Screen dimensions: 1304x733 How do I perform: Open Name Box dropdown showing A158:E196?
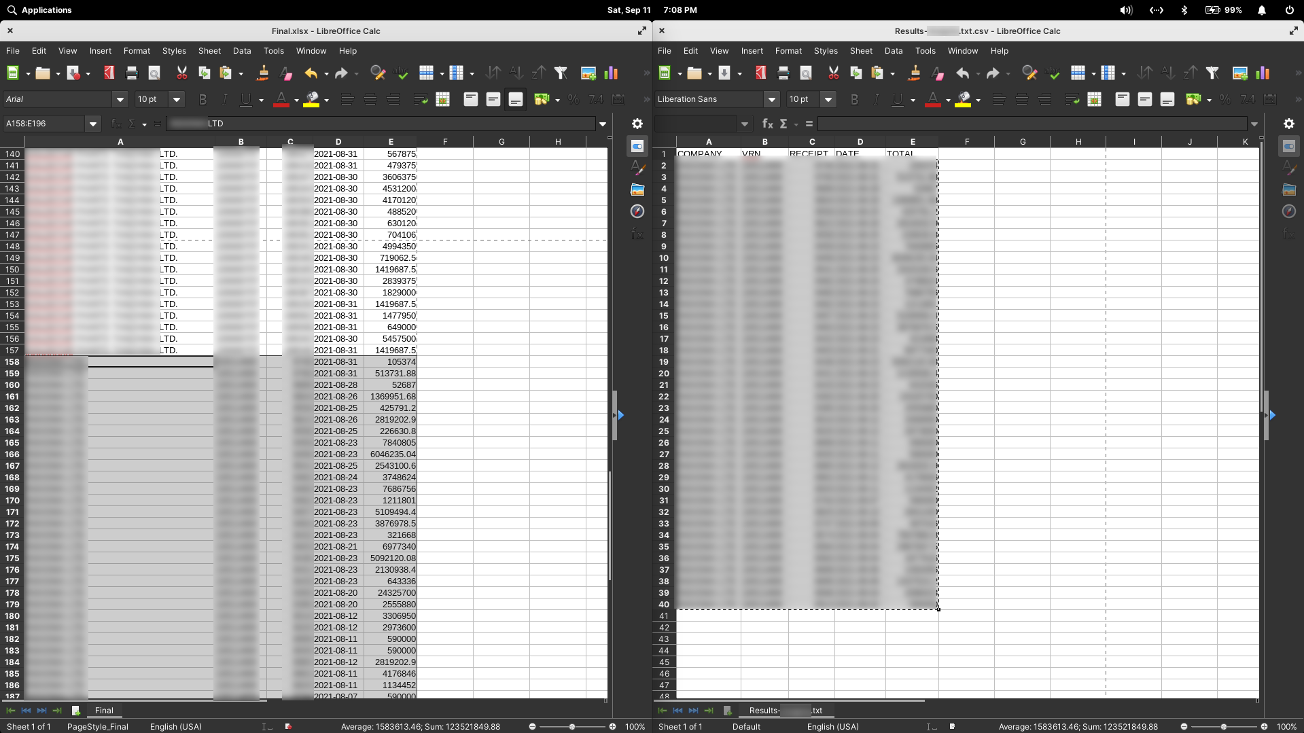click(93, 124)
